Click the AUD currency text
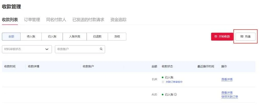The width and height of the screenshot is (263, 106). click(154, 95)
